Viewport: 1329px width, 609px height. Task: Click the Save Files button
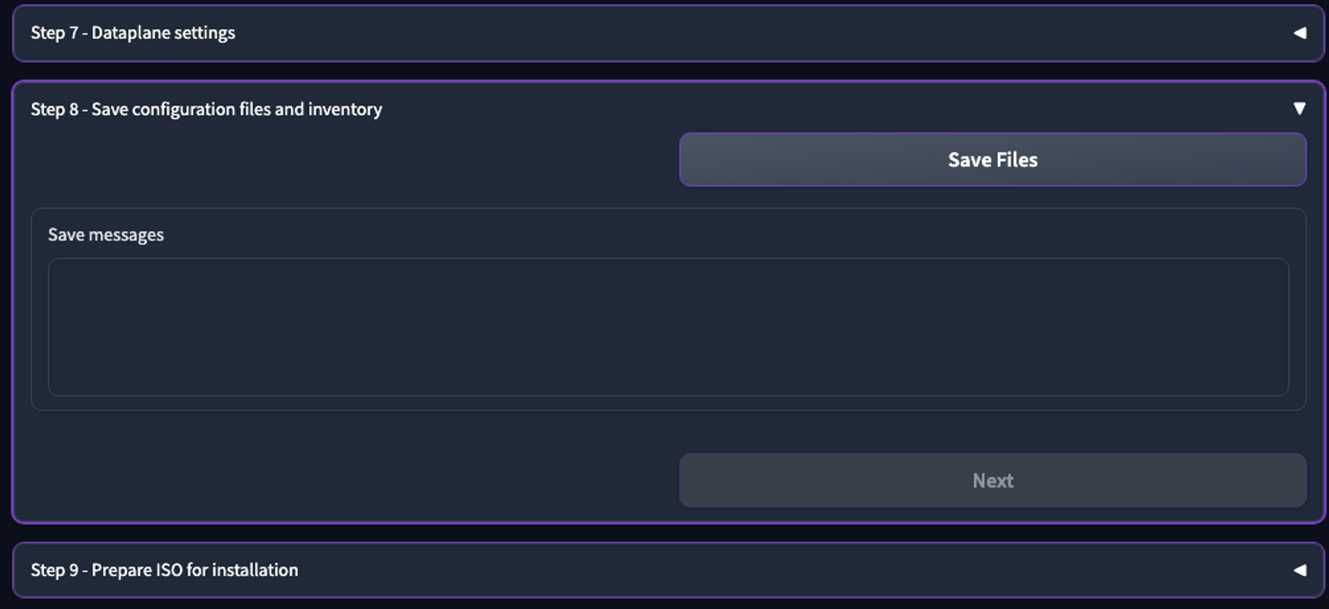tap(992, 159)
